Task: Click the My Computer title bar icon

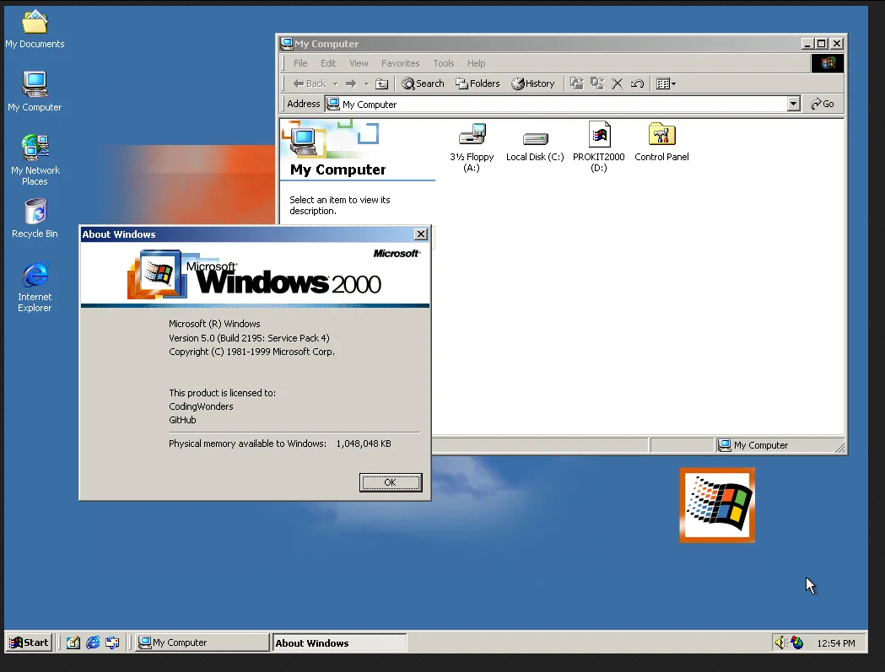Action: (x=287, y=44)
